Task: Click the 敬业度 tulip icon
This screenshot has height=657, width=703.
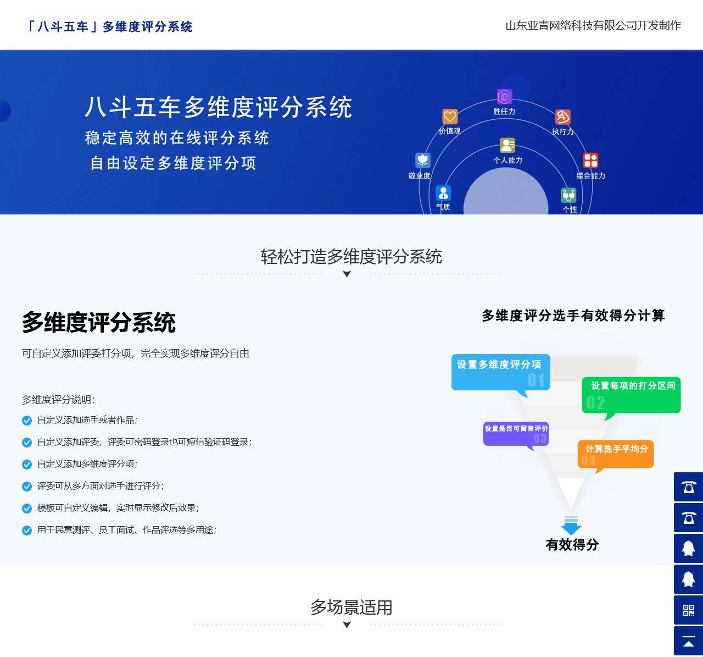Action: point(423,161)
